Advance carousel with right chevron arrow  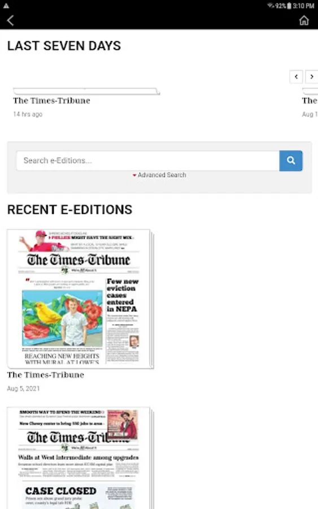click(312, 77)
